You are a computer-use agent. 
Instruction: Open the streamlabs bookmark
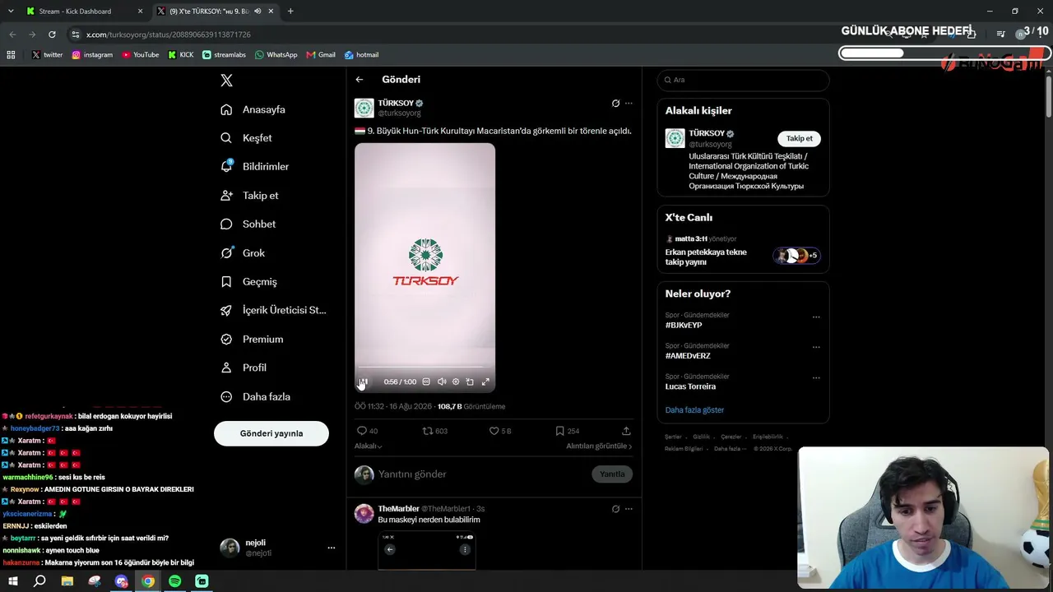click(x=225, y=55)
